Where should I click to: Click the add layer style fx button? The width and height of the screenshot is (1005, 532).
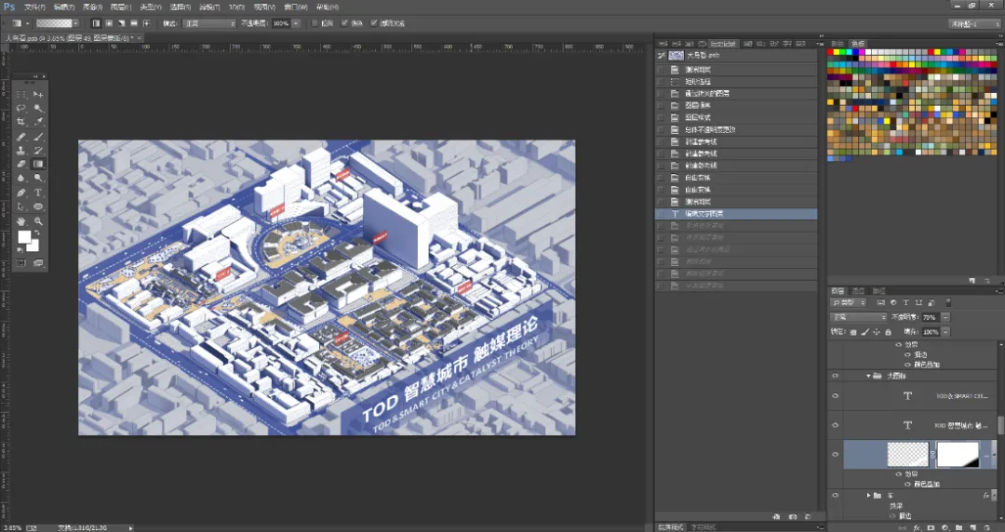coord(918,527)
